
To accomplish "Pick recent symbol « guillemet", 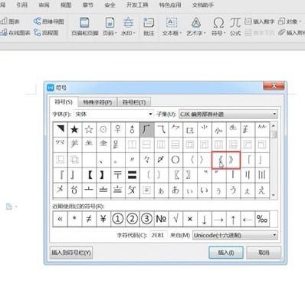I will (61, 219).
